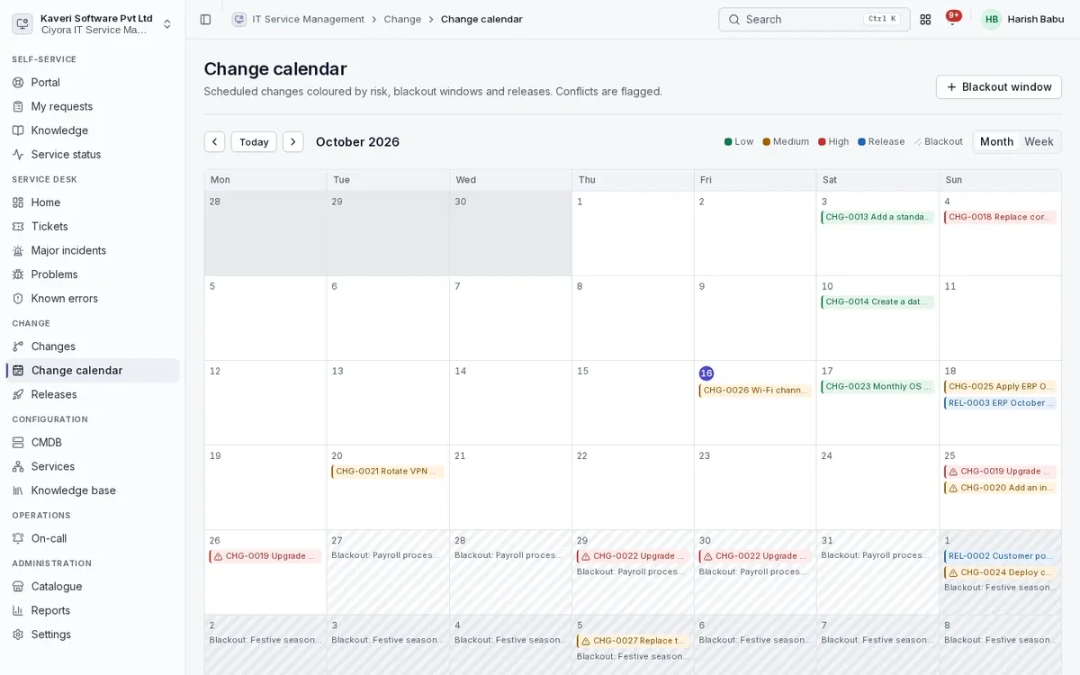The height and width of the screenshot is (675, 1080).
Task: Click the Problems sidebar icon
Action: 18,274
